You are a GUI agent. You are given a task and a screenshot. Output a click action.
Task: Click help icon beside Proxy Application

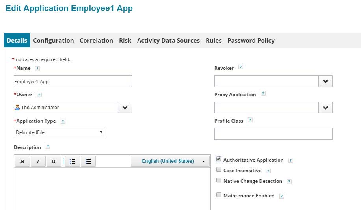point(263,94)
